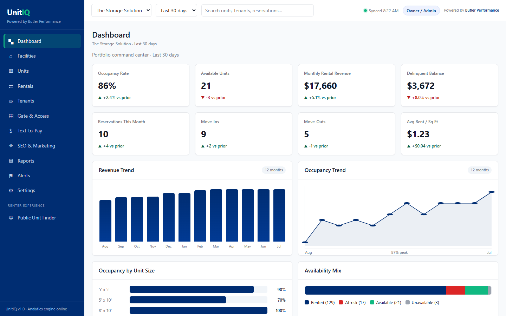Go to the Units page
Screen dimensions: 506x316
tap(42, 71)
